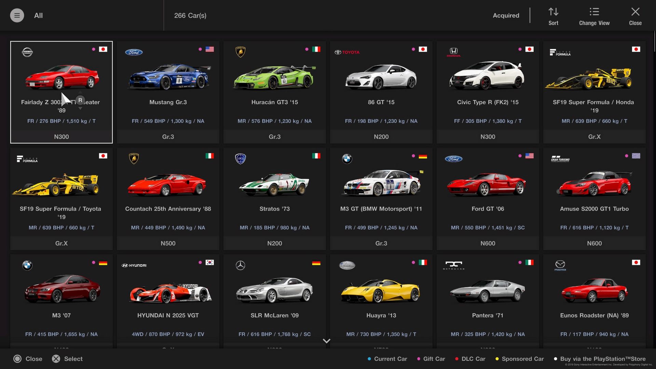The height and width of the screenshot is (369, 656).
Task: Switch layout with Change View
Action: pyautogui.click(x=594, y=16)
